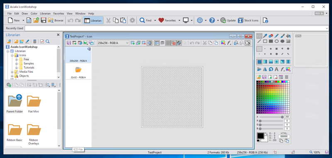Click Librarian search magnifier icon
The height and width of the screenshot is (158, 332).
[48, 41]
